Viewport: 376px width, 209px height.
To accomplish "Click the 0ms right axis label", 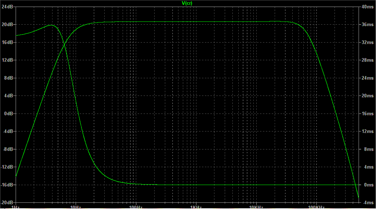I will click(x=369, y=185).
